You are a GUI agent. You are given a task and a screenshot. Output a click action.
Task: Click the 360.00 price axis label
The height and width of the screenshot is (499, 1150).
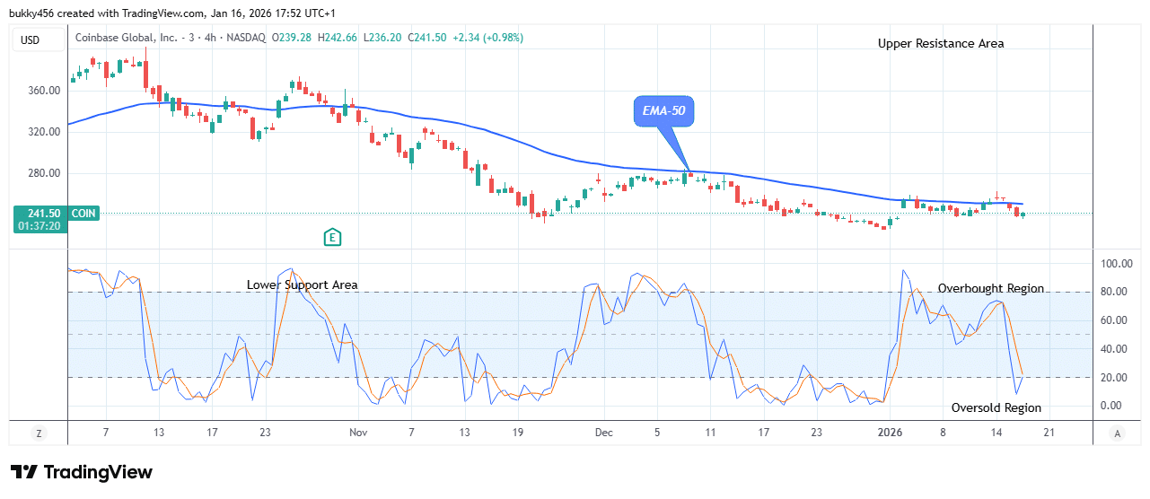pyautogui.click(x=44, y=91)
